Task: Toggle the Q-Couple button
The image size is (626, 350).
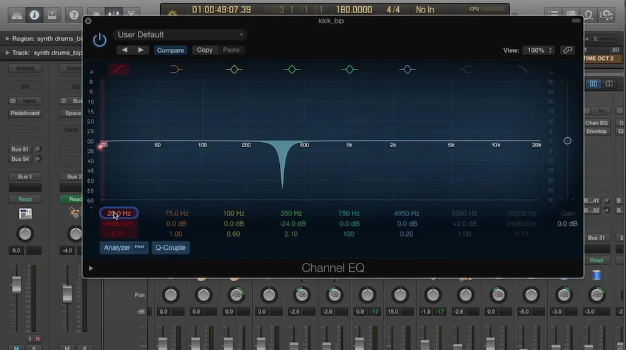Action: coord(170,247)
